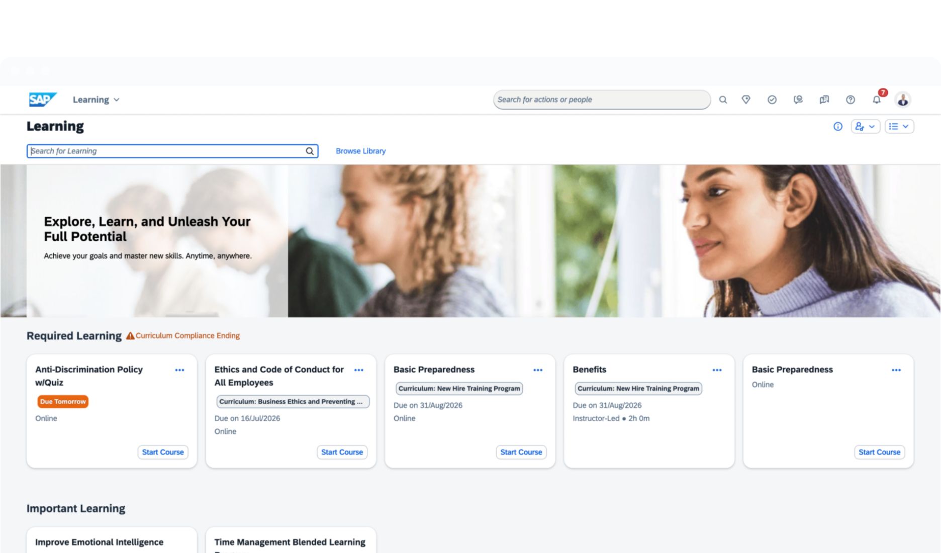Open more options for Ethics and Code card
This screenshot has height=553, width=941.
coord(359,370)
